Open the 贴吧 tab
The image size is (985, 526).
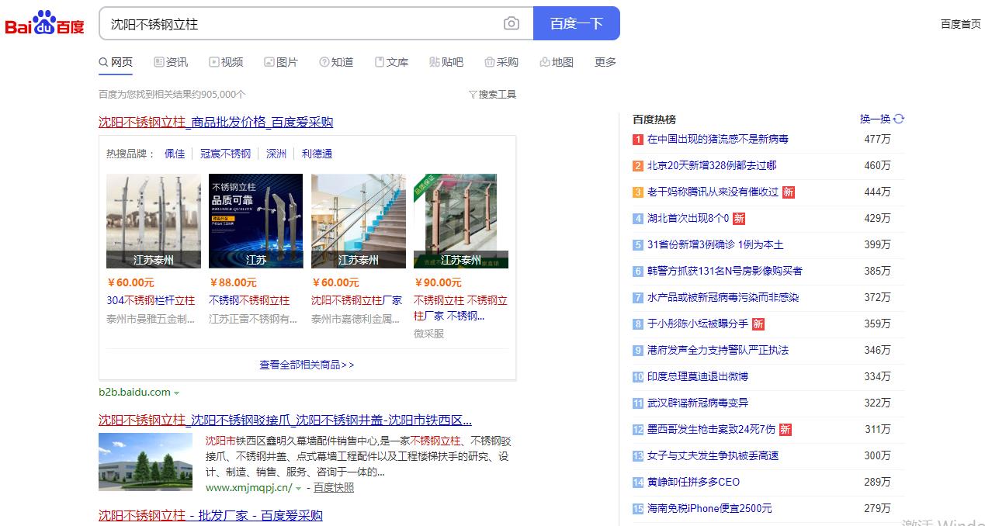pyautogui.click(x=446, y=62)
